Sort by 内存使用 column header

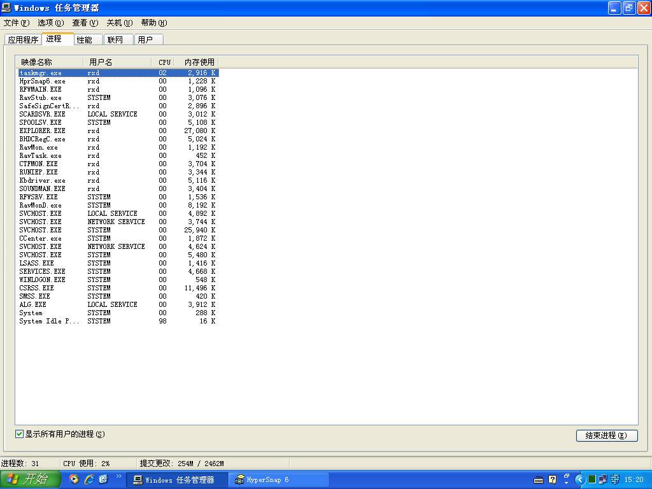tap(197, 62)
